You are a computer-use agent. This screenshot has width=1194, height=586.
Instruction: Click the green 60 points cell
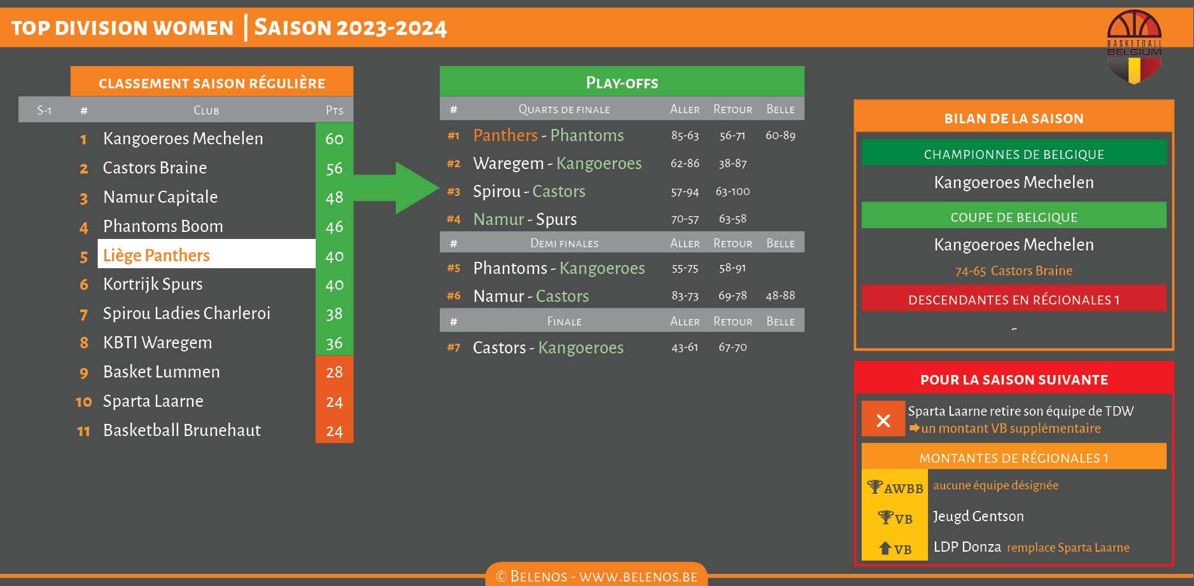(x=334, y=139)
